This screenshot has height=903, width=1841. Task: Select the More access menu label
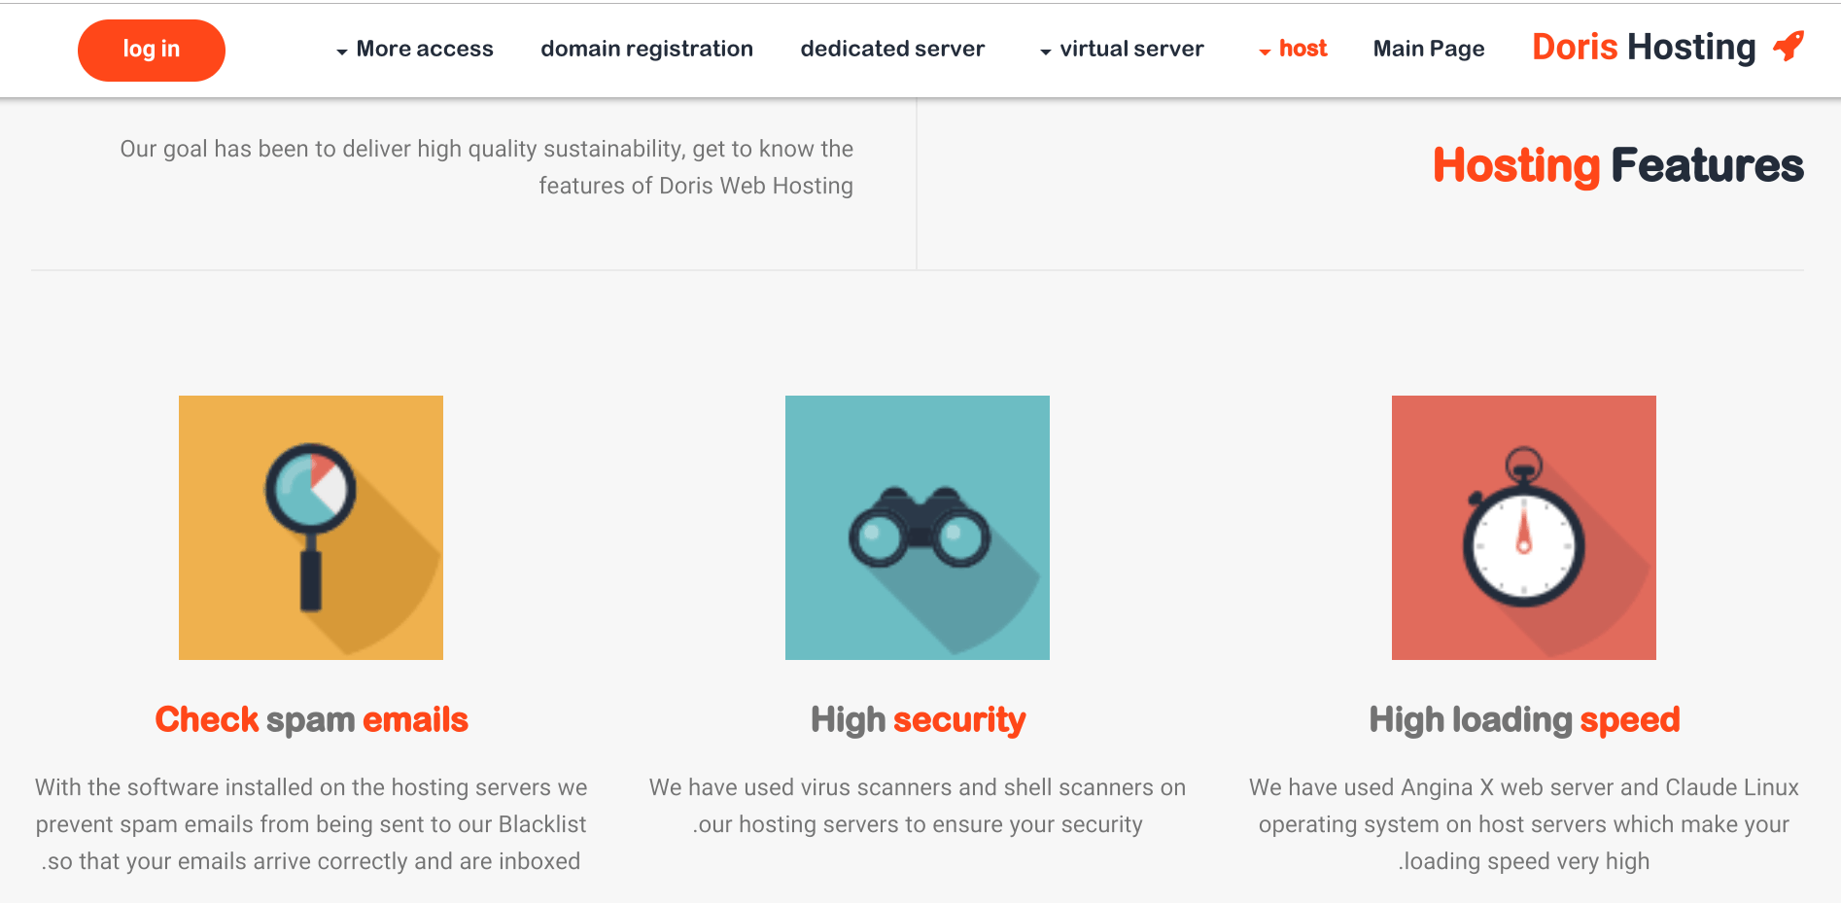[x=425, y=49]
